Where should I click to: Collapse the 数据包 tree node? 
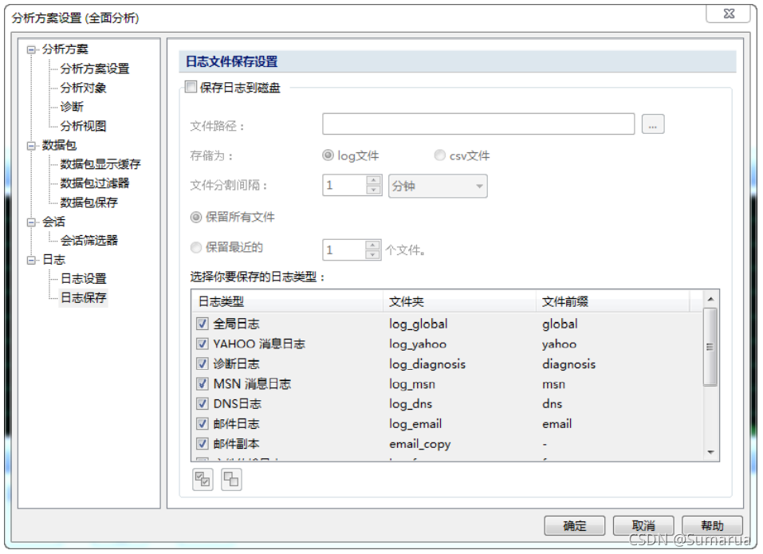(32, 145)
